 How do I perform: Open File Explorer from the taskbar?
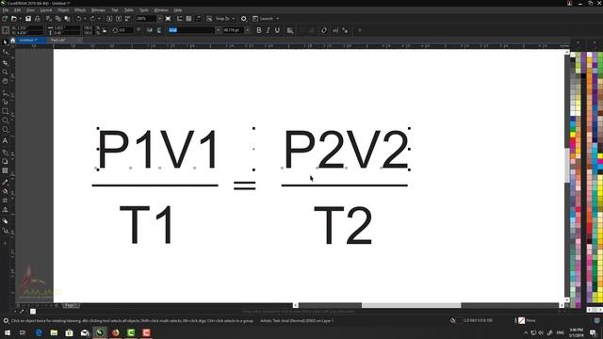pyautogui.click(x=54, y=332)
